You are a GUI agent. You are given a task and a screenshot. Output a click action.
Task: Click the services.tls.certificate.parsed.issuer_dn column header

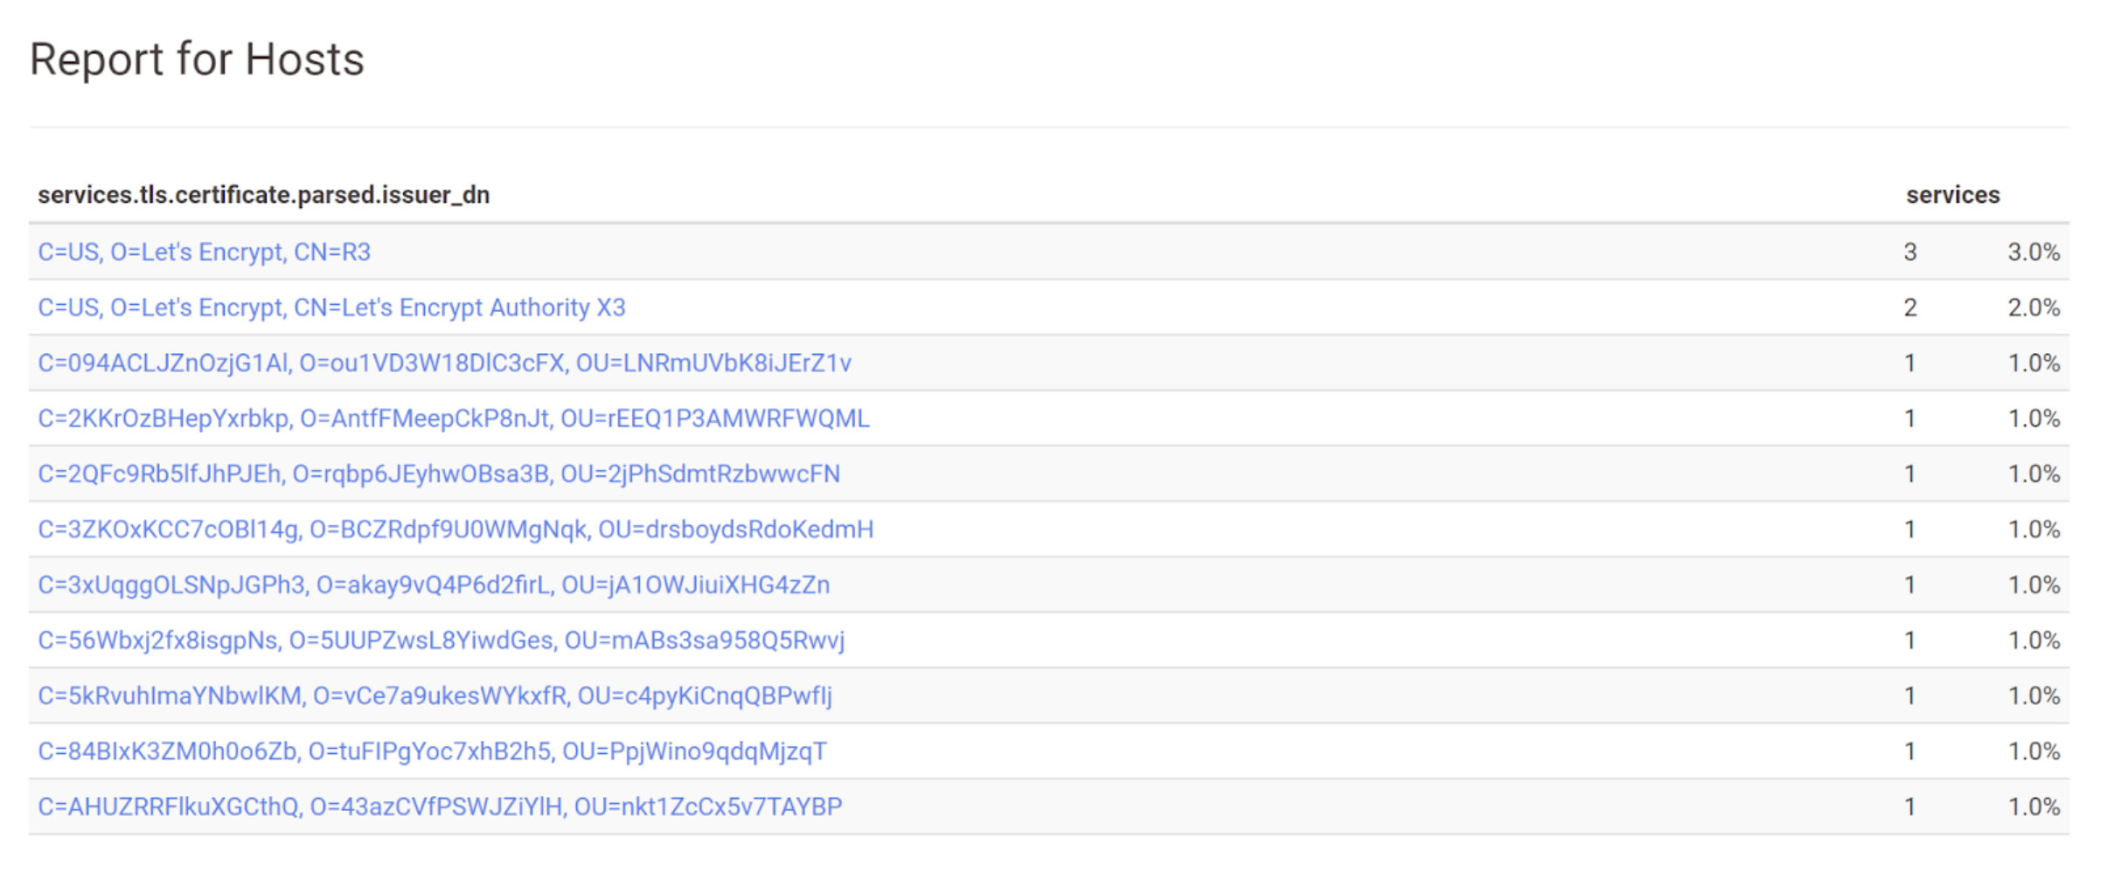click(263, 195)
